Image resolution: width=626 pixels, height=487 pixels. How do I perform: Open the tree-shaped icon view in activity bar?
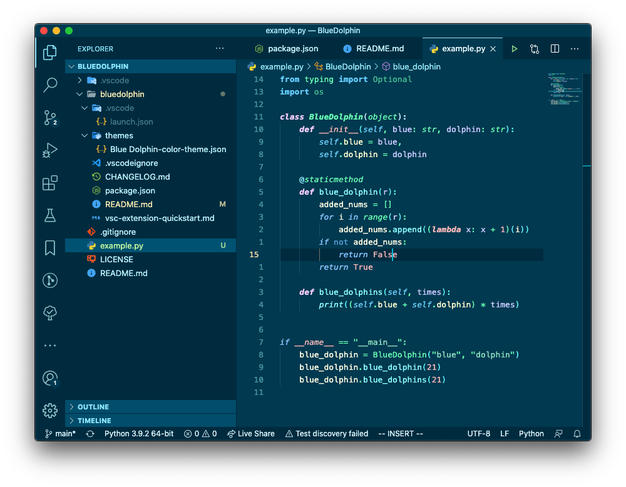(50, 313)
